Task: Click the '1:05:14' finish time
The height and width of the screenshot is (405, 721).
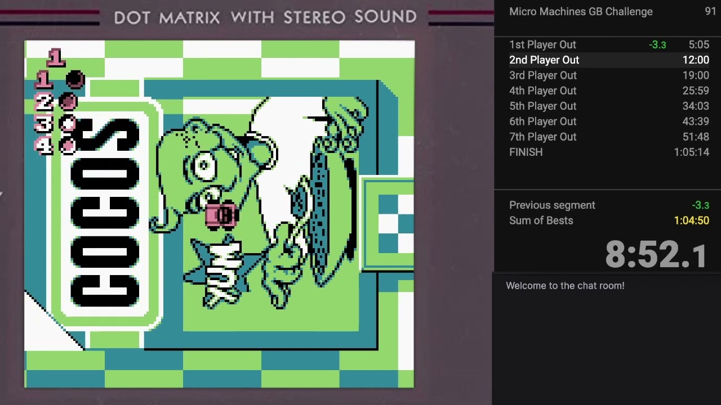Action: (x=691, y=152)
